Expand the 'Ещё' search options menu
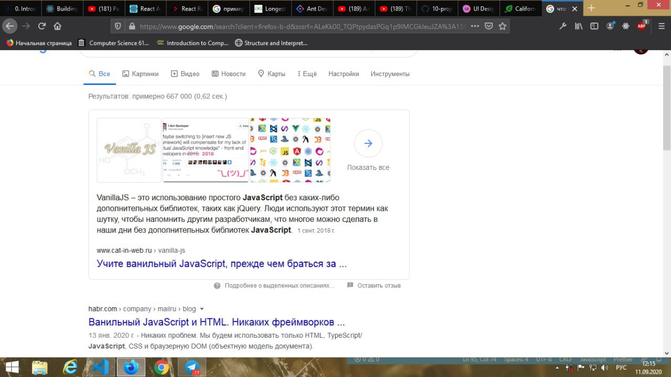Image resolution: width=671 pixels, height=377 pixels. click(x=307, y=74)
